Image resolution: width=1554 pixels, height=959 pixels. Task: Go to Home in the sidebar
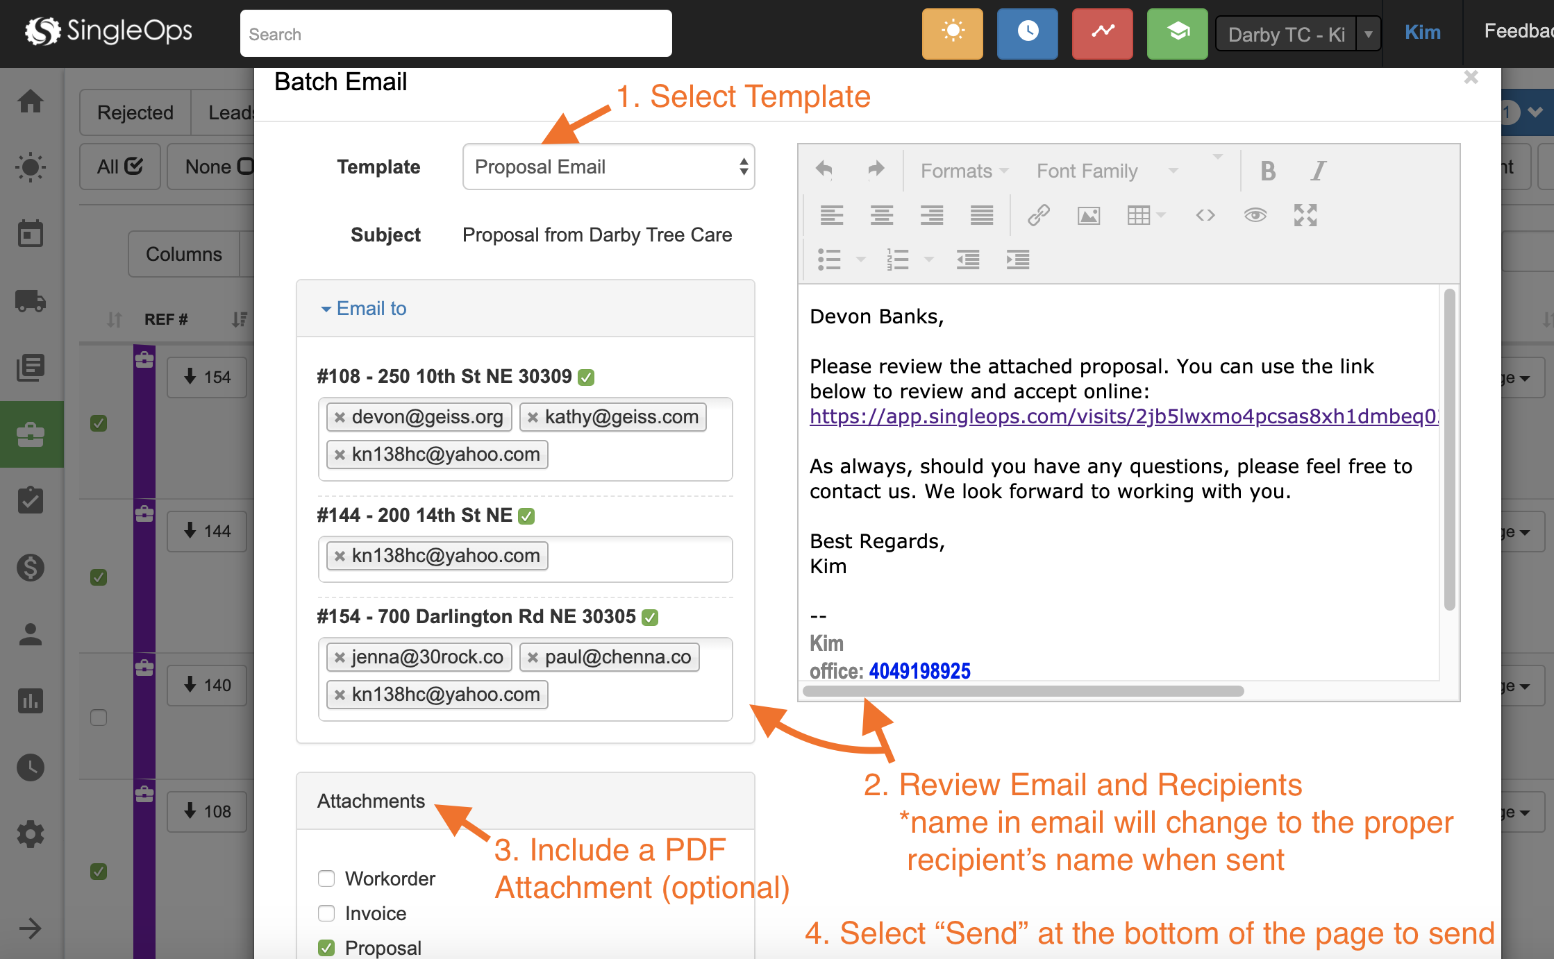click(x=31, y=101)
